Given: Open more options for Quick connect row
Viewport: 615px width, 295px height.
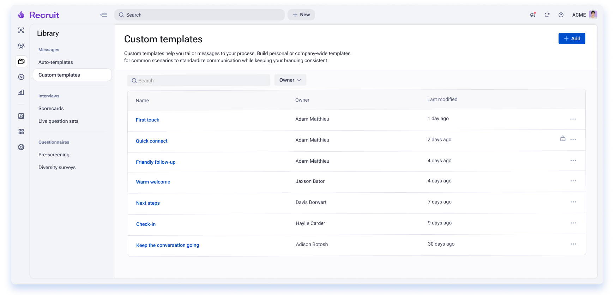Looking at the screenshot, I should pyautogui.click(x=573, y=140).
